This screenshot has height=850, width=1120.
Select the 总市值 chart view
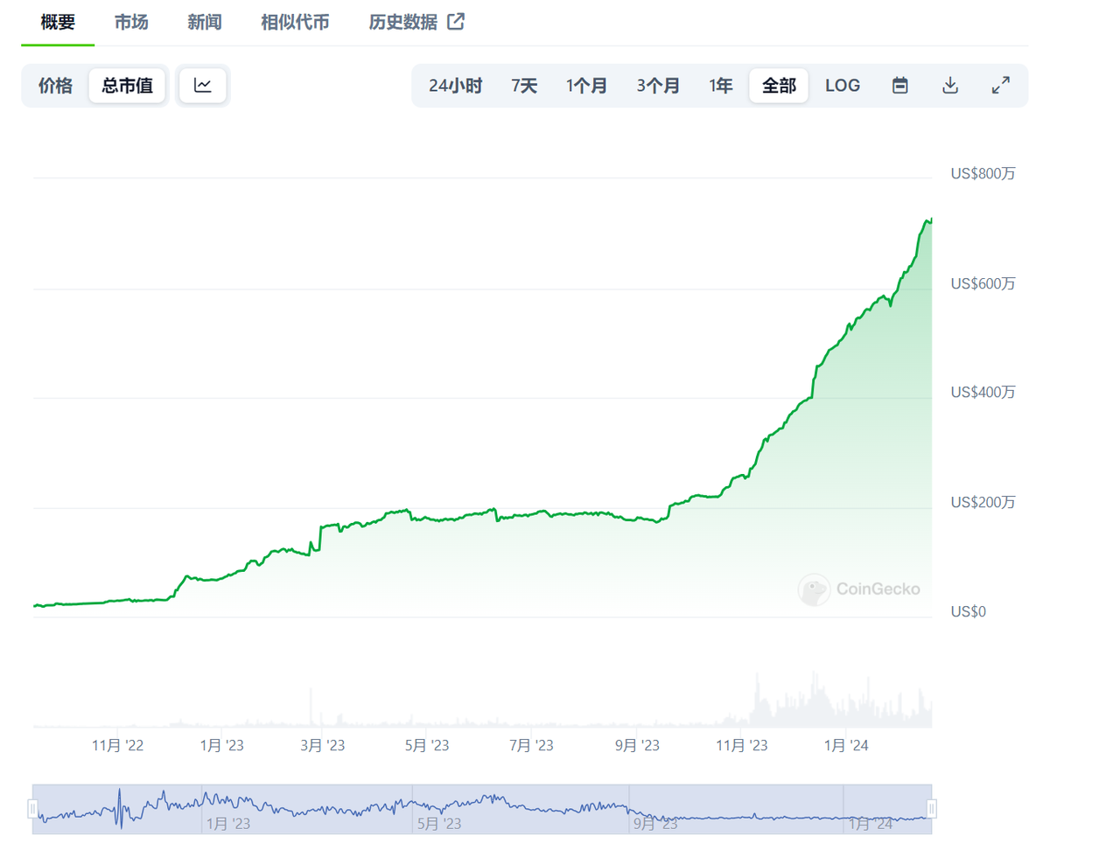coord(127,86)
